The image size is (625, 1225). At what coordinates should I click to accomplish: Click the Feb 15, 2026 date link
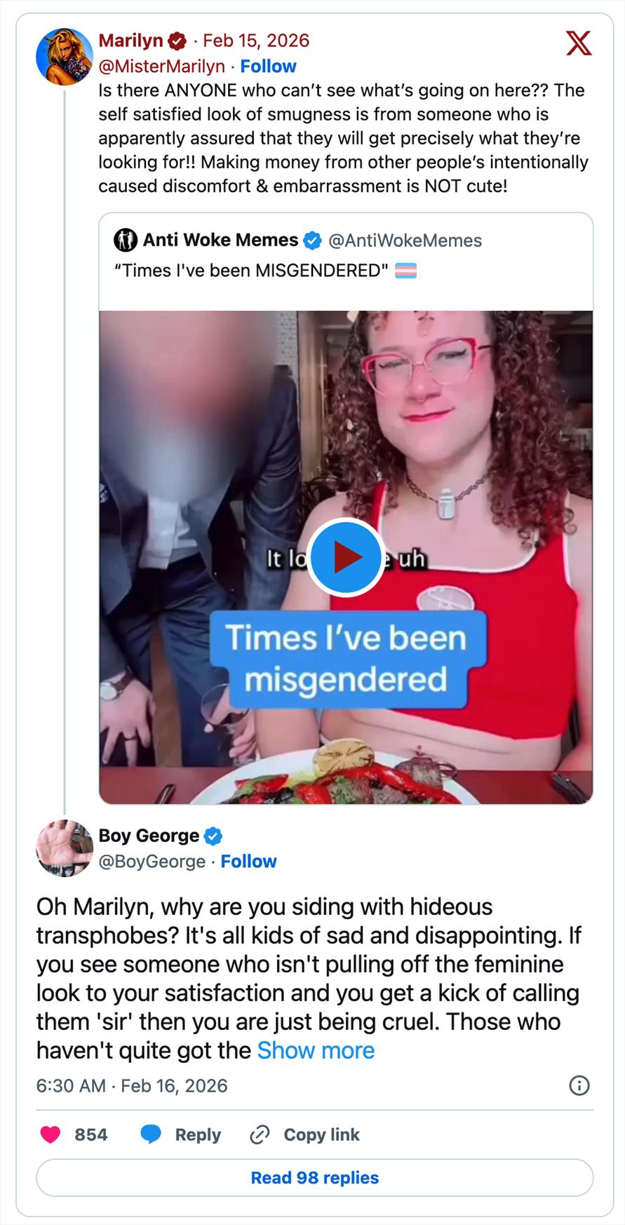[256, 41]
